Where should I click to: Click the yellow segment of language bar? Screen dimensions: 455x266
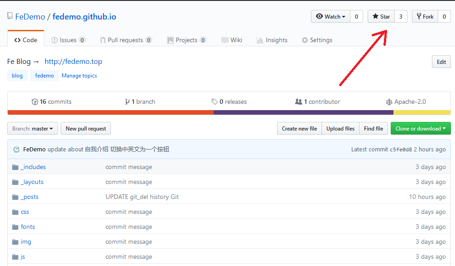click(x=422, y=112)
